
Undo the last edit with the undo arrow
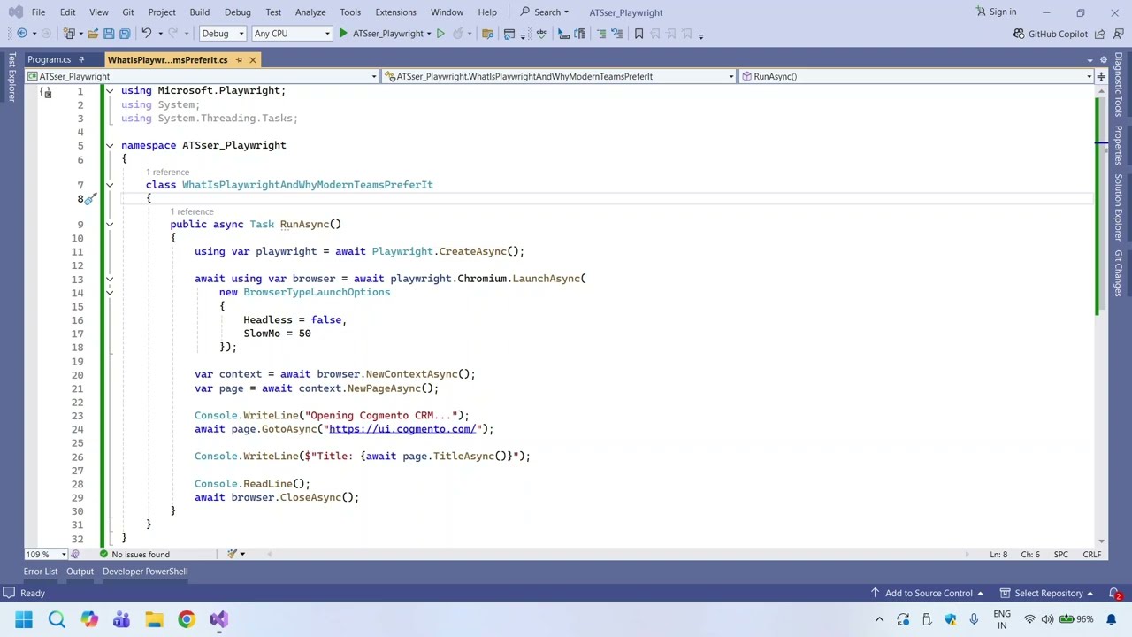click(x=147, y=34)
